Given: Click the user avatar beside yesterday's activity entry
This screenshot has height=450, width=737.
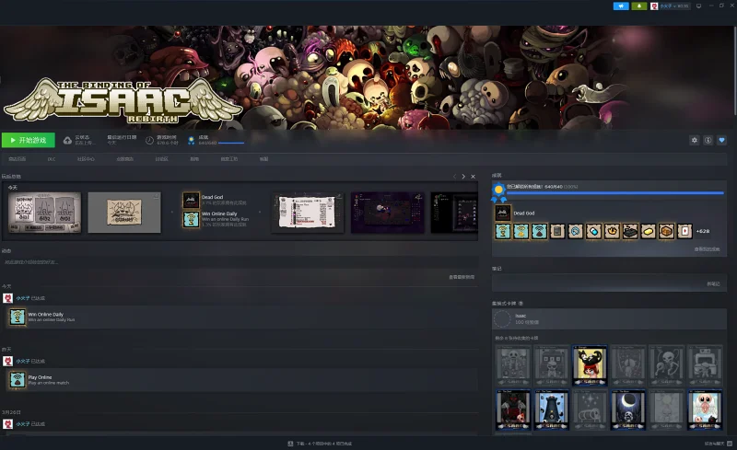Looking at the screenshot, I should pyautogui.click(x=7, y=362).
